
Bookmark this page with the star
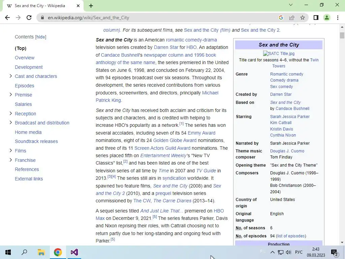303,18
